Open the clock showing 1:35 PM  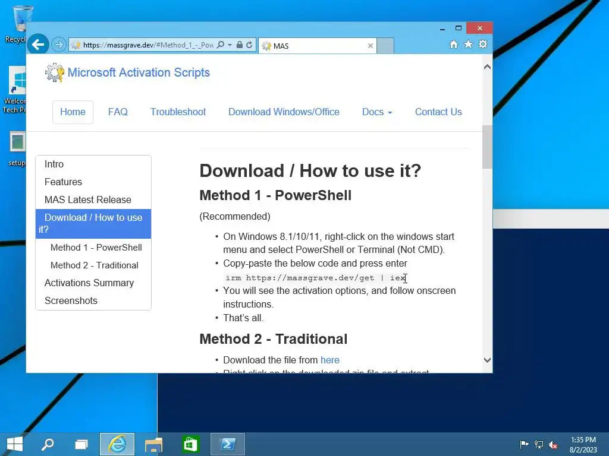[x=583, y=445]
